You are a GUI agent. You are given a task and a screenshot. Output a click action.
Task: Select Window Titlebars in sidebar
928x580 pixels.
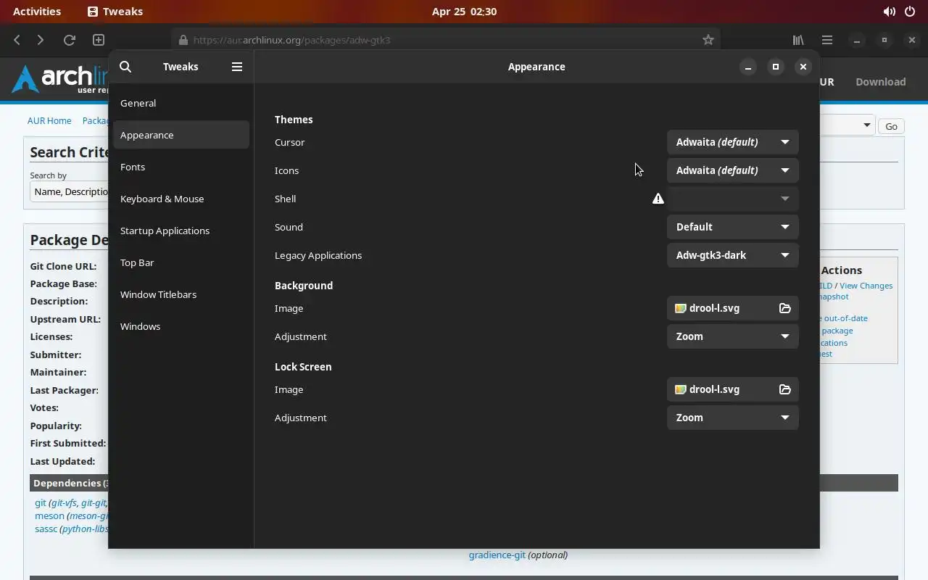pyautogui.click(x=181, y=294)
